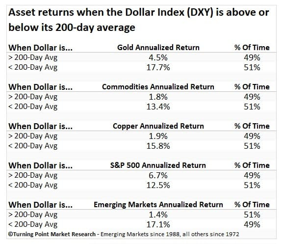Click the first When Dollar is... row header
The height and width of the screenshot is (244, 283).
click(40, 48)
